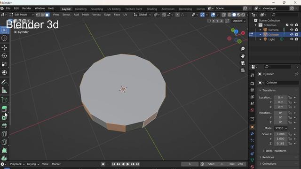Open the Face menu in viewport header
This screenshot has height=169, width=301.
tap(117, 15)
